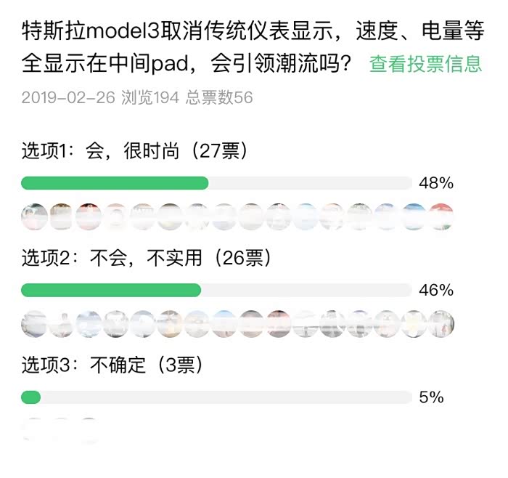Image resolution: width=508 pixels, height=478 pixels.
Task: Tap first voter avatar under option 2
Action: 34,323
